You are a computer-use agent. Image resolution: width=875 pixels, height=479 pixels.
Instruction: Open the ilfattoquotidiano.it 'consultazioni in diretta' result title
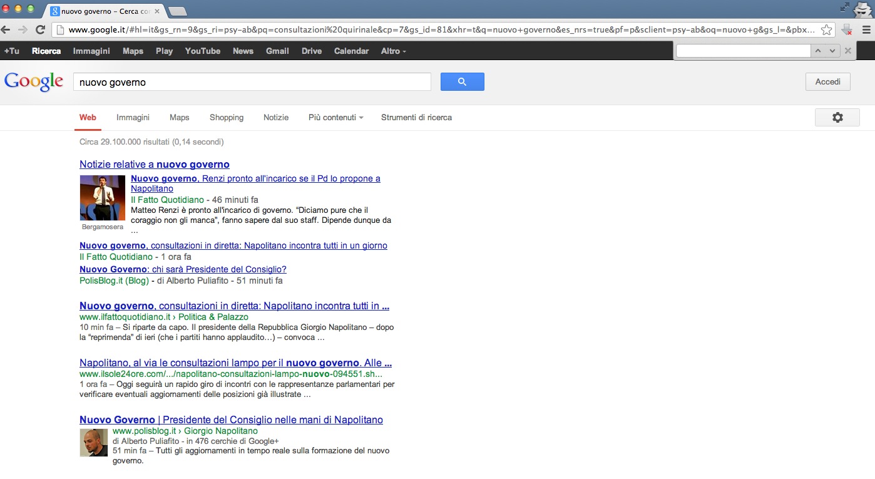[x=235, y=306]
